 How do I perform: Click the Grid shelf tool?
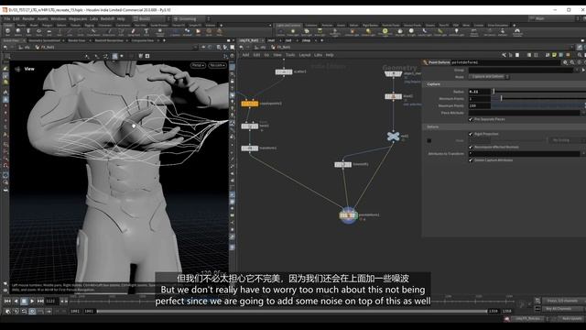(x=49, y=32)
